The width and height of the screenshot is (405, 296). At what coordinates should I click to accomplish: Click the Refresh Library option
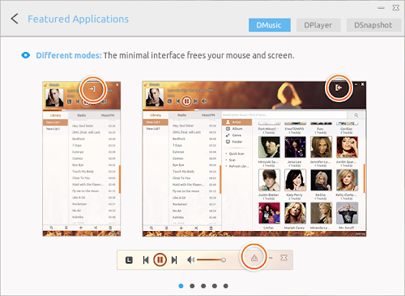[x=239, y=166]
